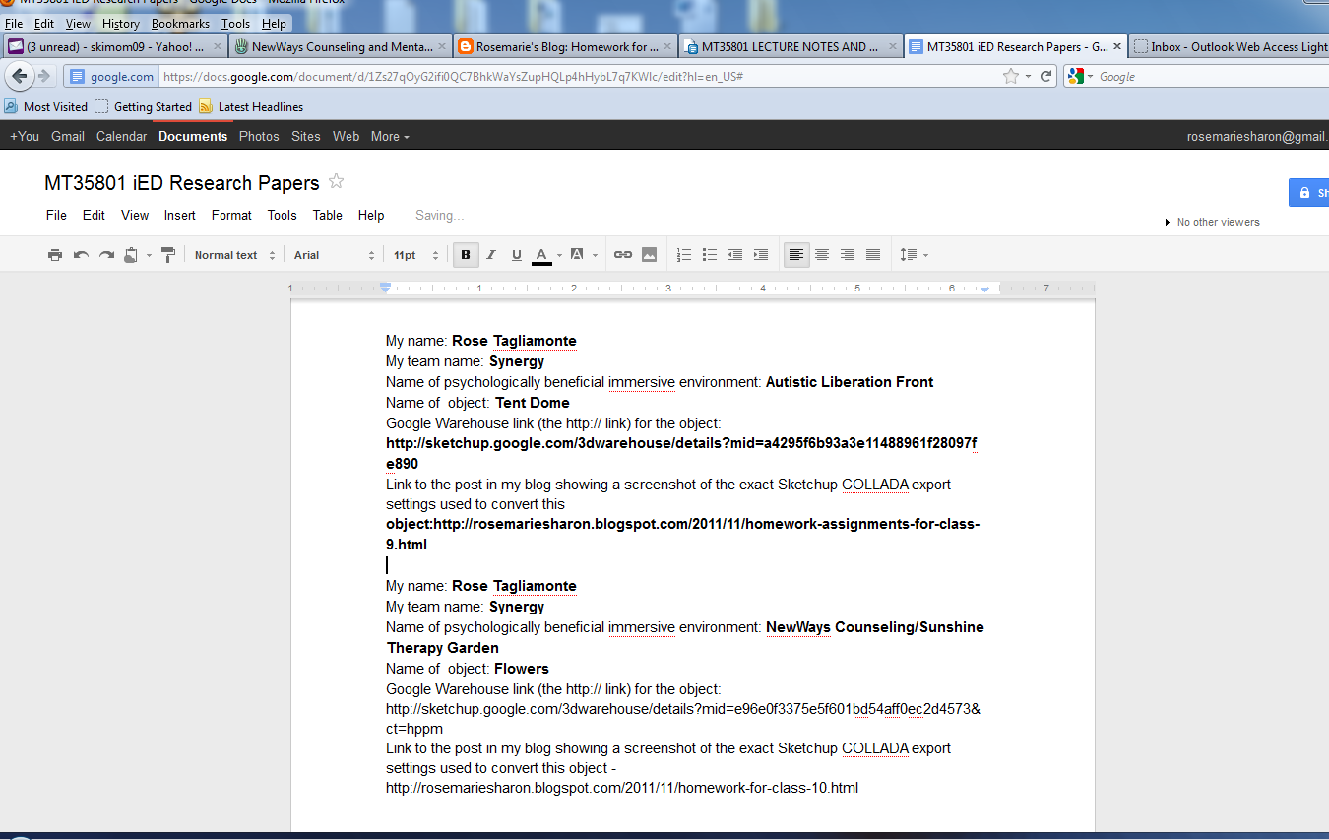1329x840 pixels.
Task: Click the blue Share button
Action: [1309, 193]
